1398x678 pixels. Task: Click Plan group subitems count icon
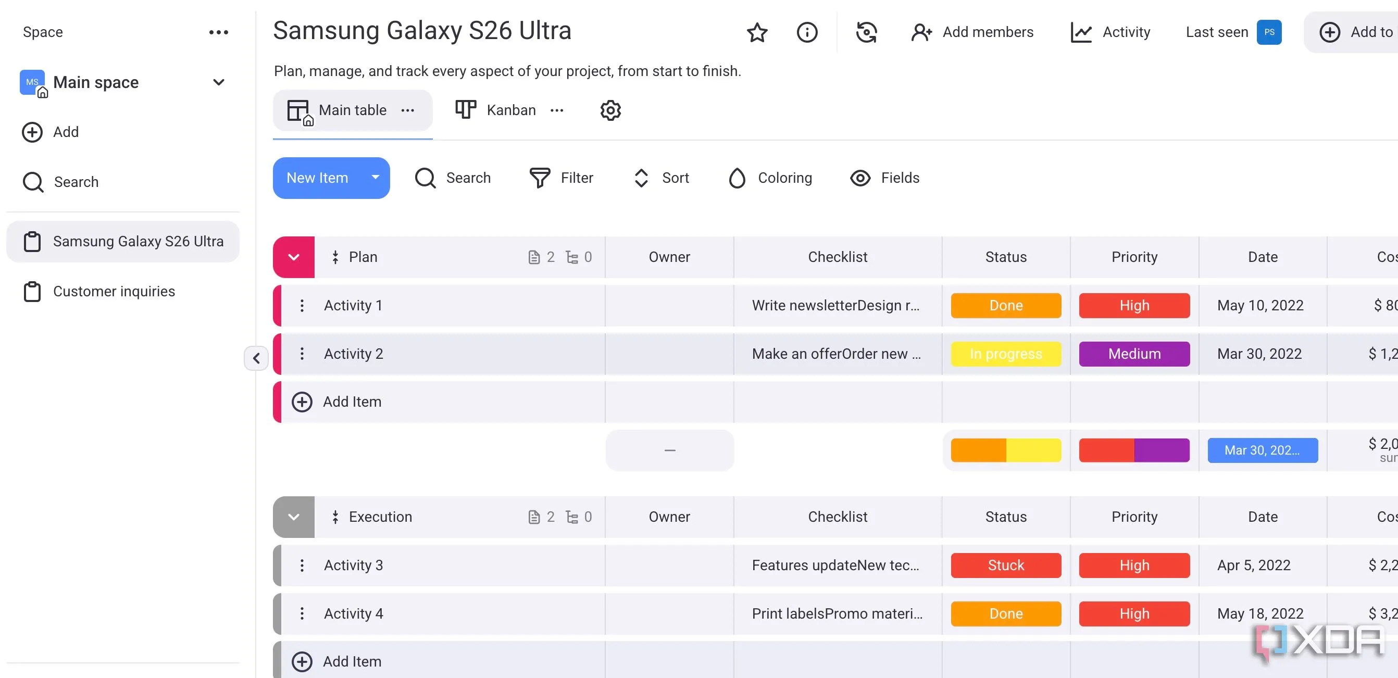[x=571, y=257]
